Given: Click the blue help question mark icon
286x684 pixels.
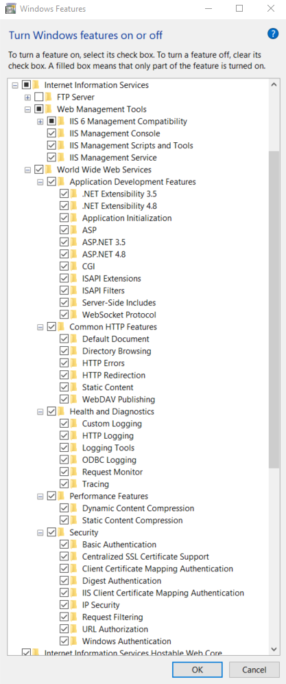Looking at the screenshot, I should [273, 34].
